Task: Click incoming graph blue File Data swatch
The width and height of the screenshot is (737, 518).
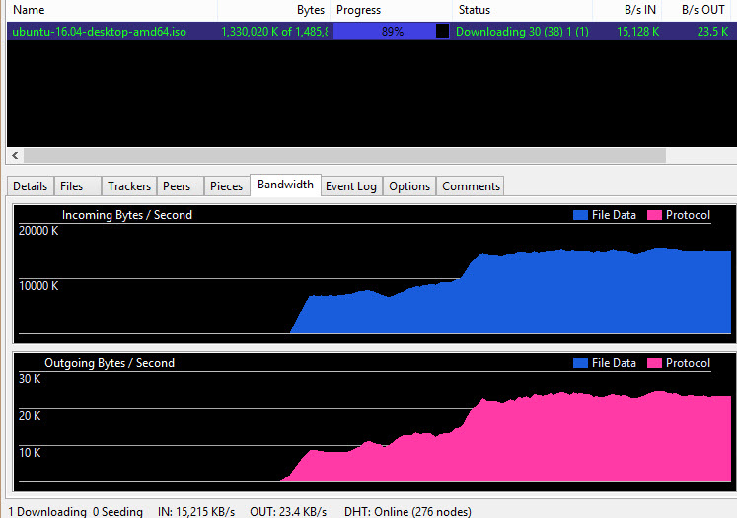Action: click(580, 215)
